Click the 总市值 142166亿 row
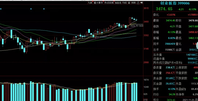The image size is (198, 101). pyautogui.click(x=175, y=55)
